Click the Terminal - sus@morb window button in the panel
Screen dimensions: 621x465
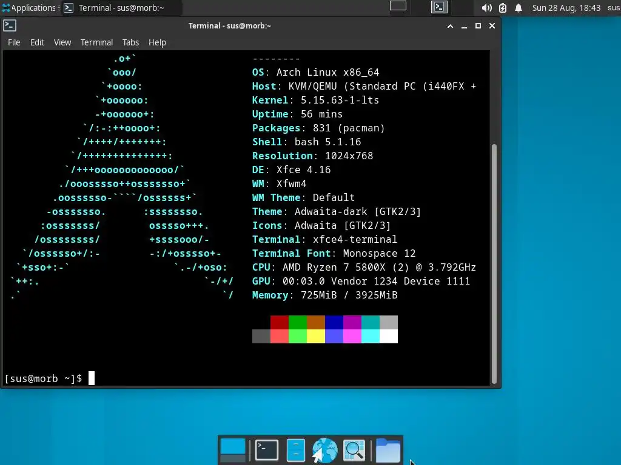tap(122, 7)
